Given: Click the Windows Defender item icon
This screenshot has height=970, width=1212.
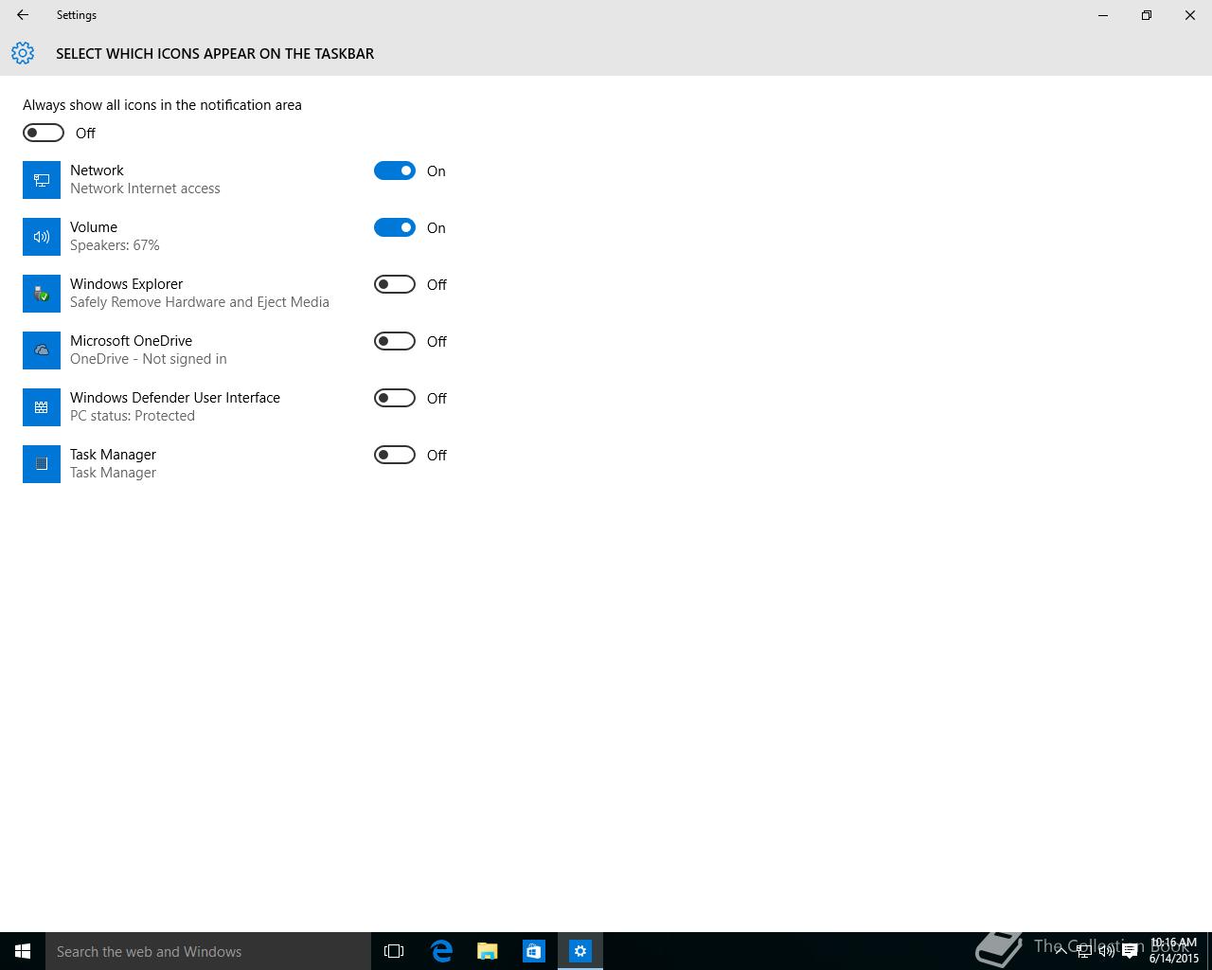Looking at the screenshot, I should tap(42, 407).
